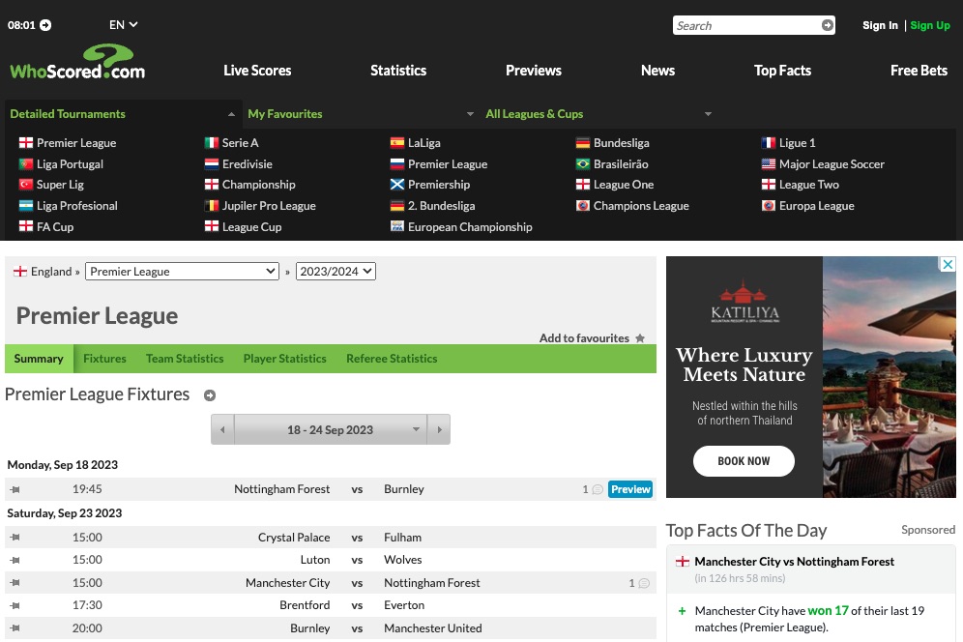The width and height of the screenshot is (963, 642).
Task: Open the Premier League tournament select box
Action: [x=182, y=272]
